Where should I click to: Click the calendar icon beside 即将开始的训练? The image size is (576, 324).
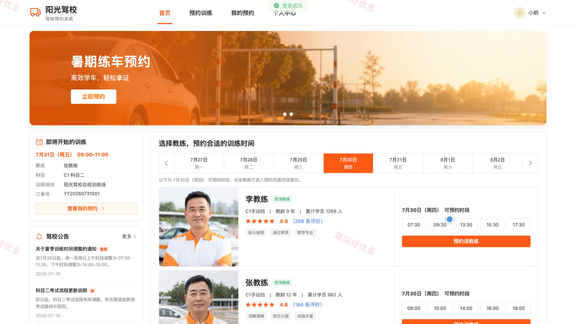(39, 142)
